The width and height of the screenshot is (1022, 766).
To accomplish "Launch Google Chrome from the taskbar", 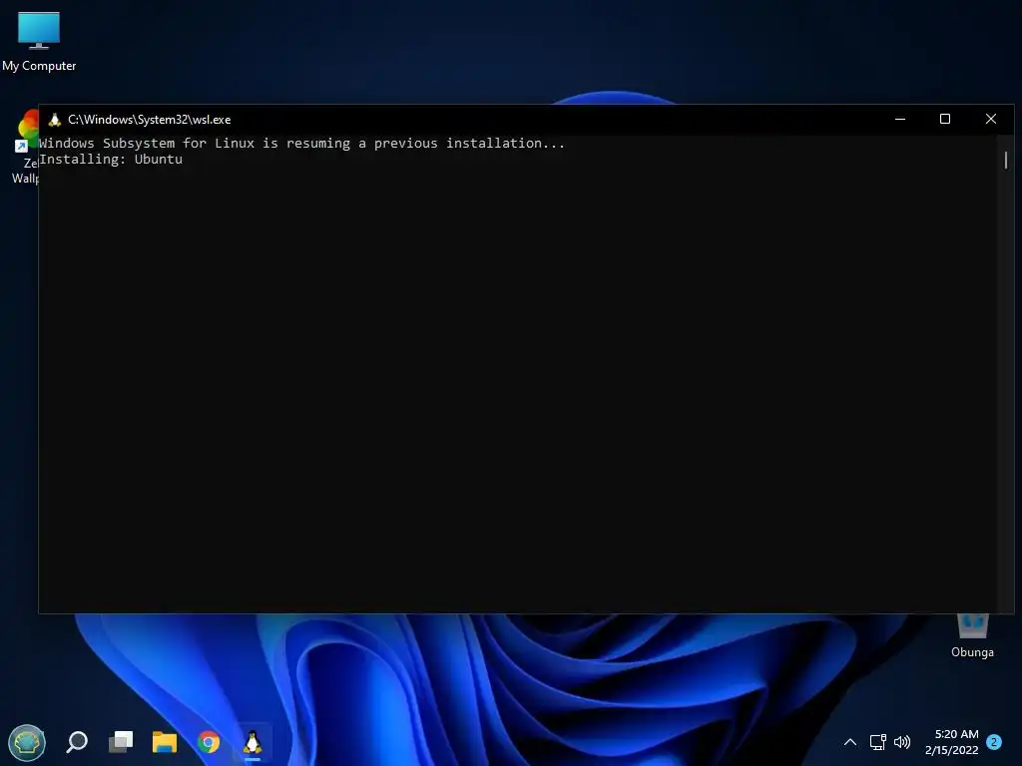I will click(x=209, y=742).
